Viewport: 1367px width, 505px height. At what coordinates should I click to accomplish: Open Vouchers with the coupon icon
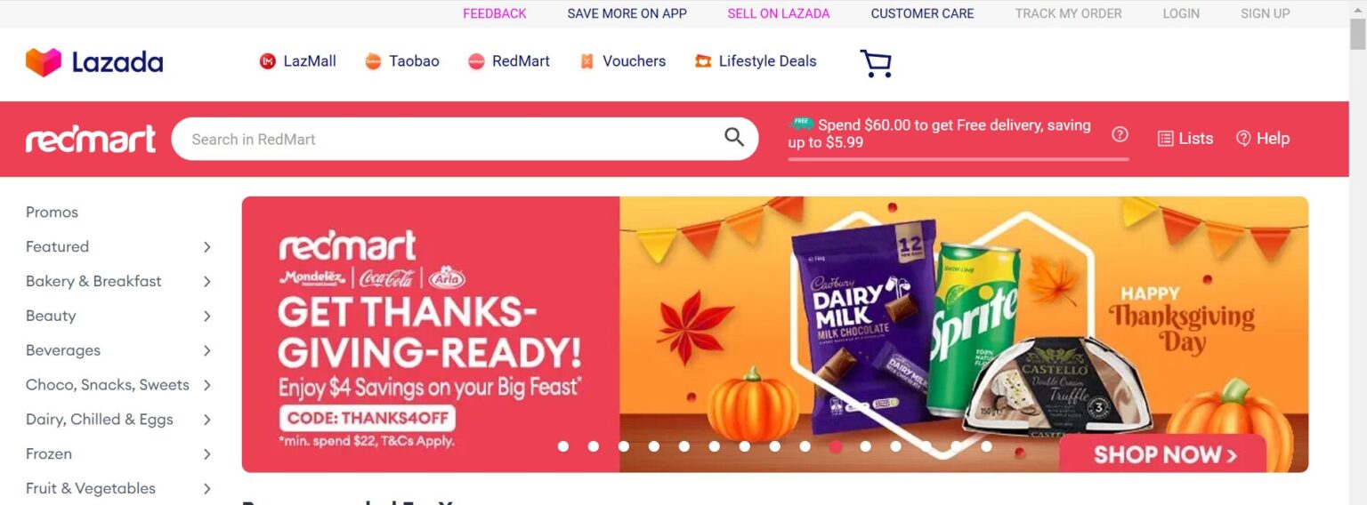coord(623,61)
